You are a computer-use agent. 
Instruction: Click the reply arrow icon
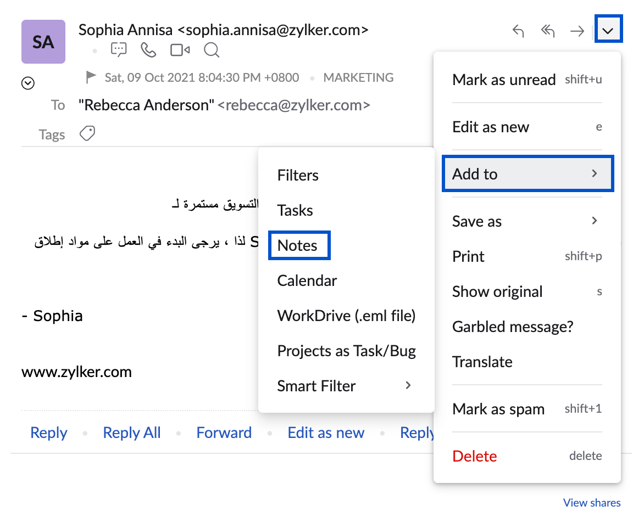click(x=518, y=31)
